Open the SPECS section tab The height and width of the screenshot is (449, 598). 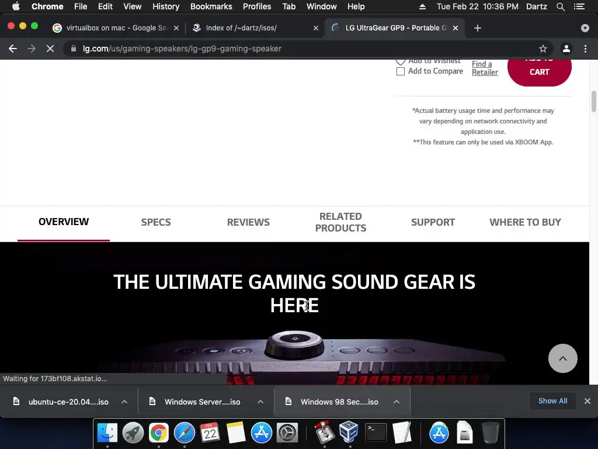(156, 222)
